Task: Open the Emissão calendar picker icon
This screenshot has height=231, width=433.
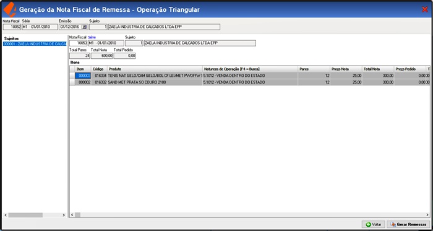Action: pos(85,27)
